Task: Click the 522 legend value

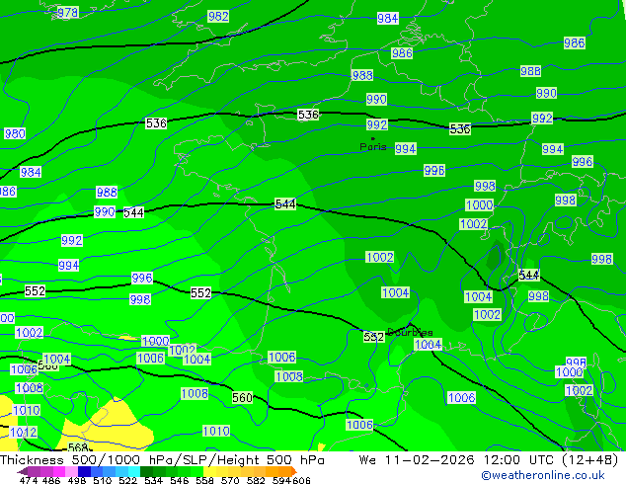Action: [x=127, y=480]
